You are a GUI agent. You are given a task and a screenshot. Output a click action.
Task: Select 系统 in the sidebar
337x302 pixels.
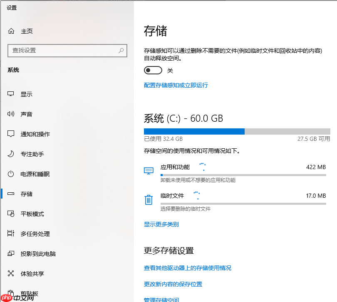pyautogui.click(x=13, y=70)
